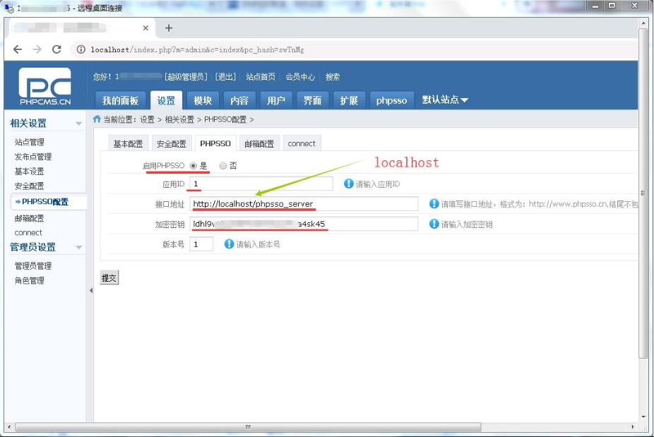654x437 pixels.
Task: Open 管理员管理 in the sidebar
Action: (33, 265)
